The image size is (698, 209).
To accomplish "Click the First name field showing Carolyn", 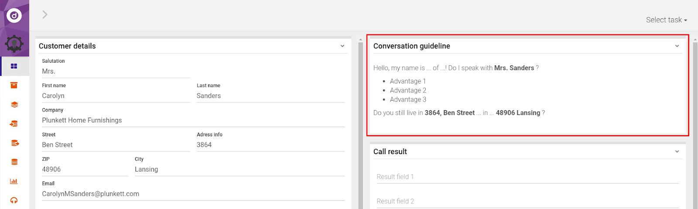I will pyautogui.click(x=116, y=96).
